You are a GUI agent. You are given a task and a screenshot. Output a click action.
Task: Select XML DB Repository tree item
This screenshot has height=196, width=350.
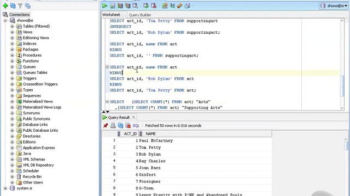[38, 165]
